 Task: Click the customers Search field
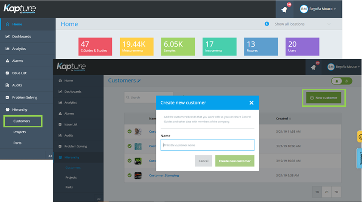(149, 98)
